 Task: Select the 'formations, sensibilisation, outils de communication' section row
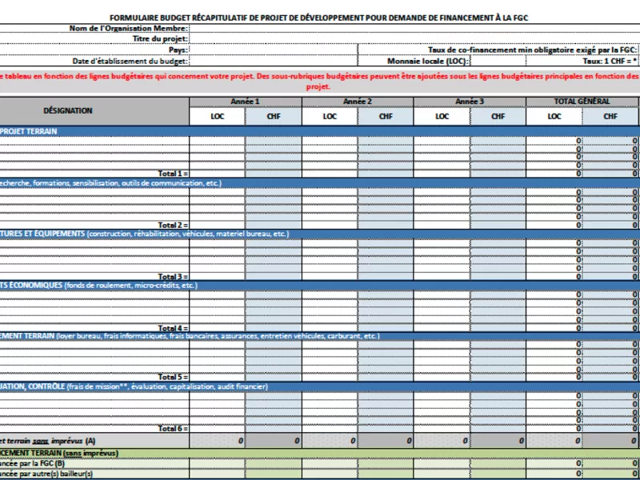tap(320, 183)
